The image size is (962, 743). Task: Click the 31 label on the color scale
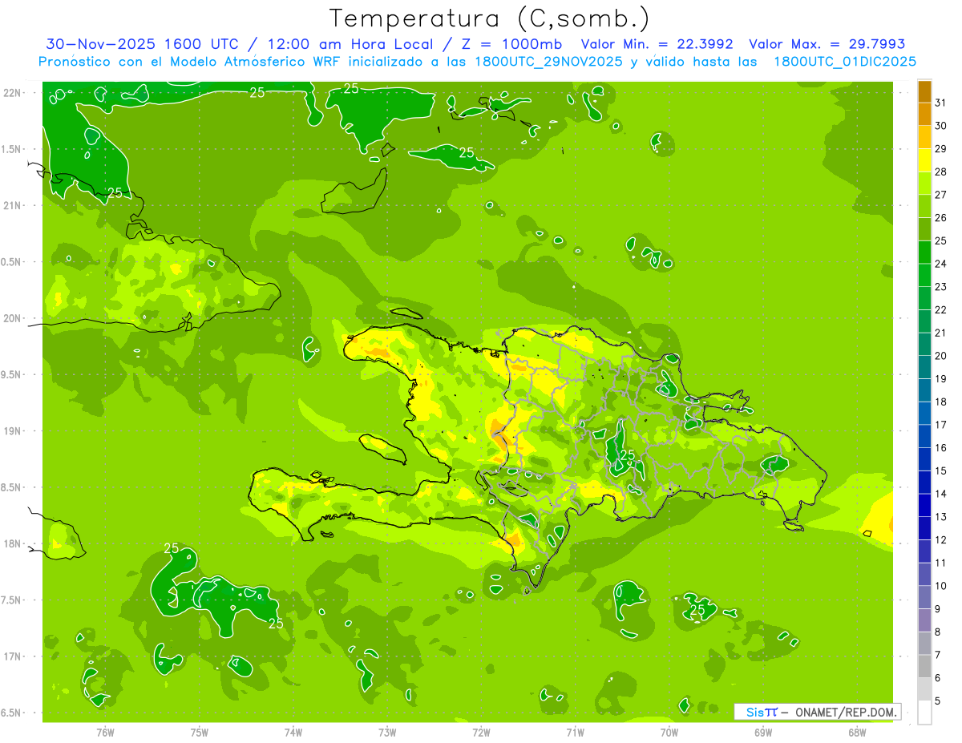pyautogui.click(x=941, y=103)
